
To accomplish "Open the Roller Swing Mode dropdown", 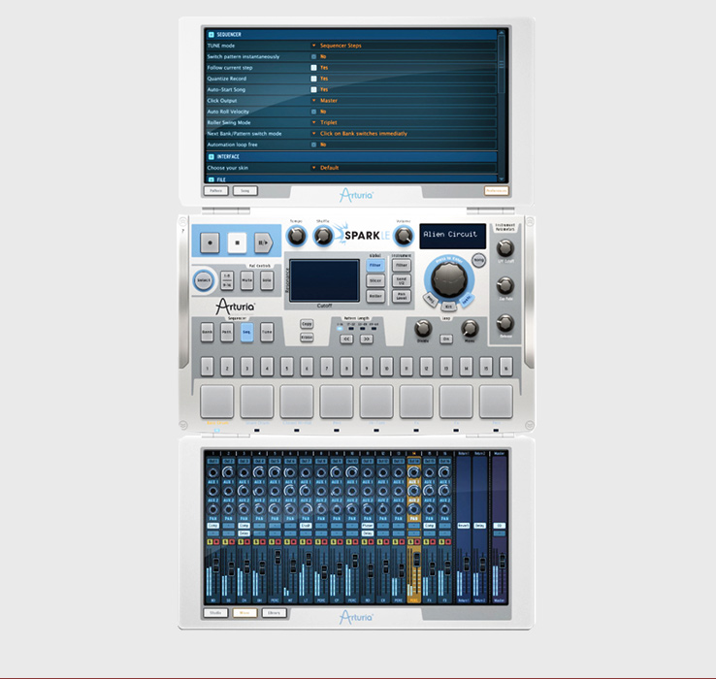I will coord(404,122).
